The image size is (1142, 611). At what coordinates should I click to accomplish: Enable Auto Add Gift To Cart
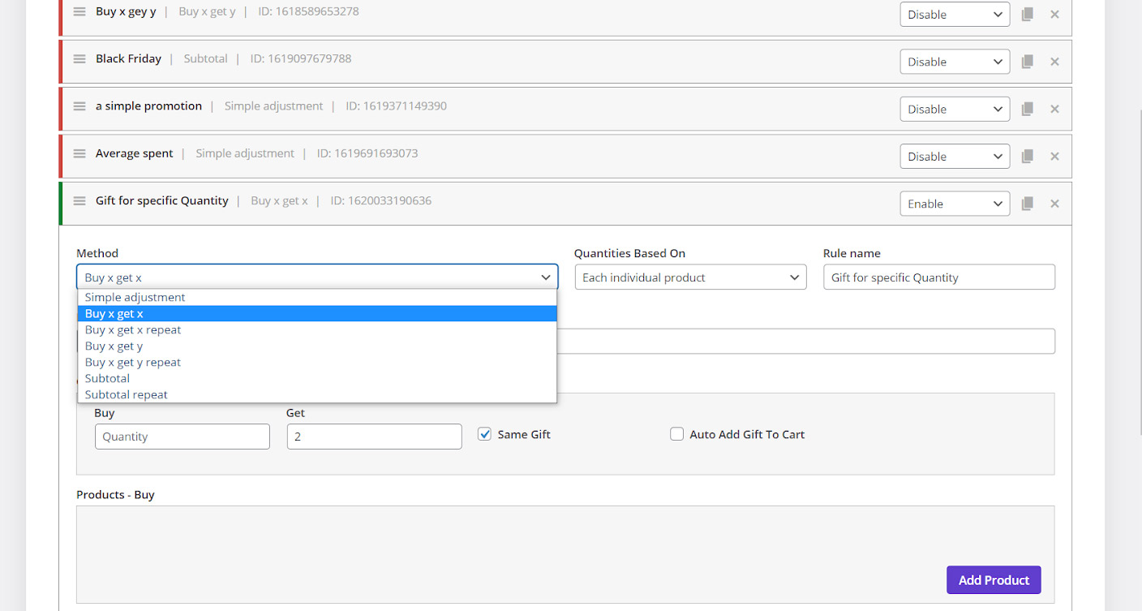pos(676,434)
